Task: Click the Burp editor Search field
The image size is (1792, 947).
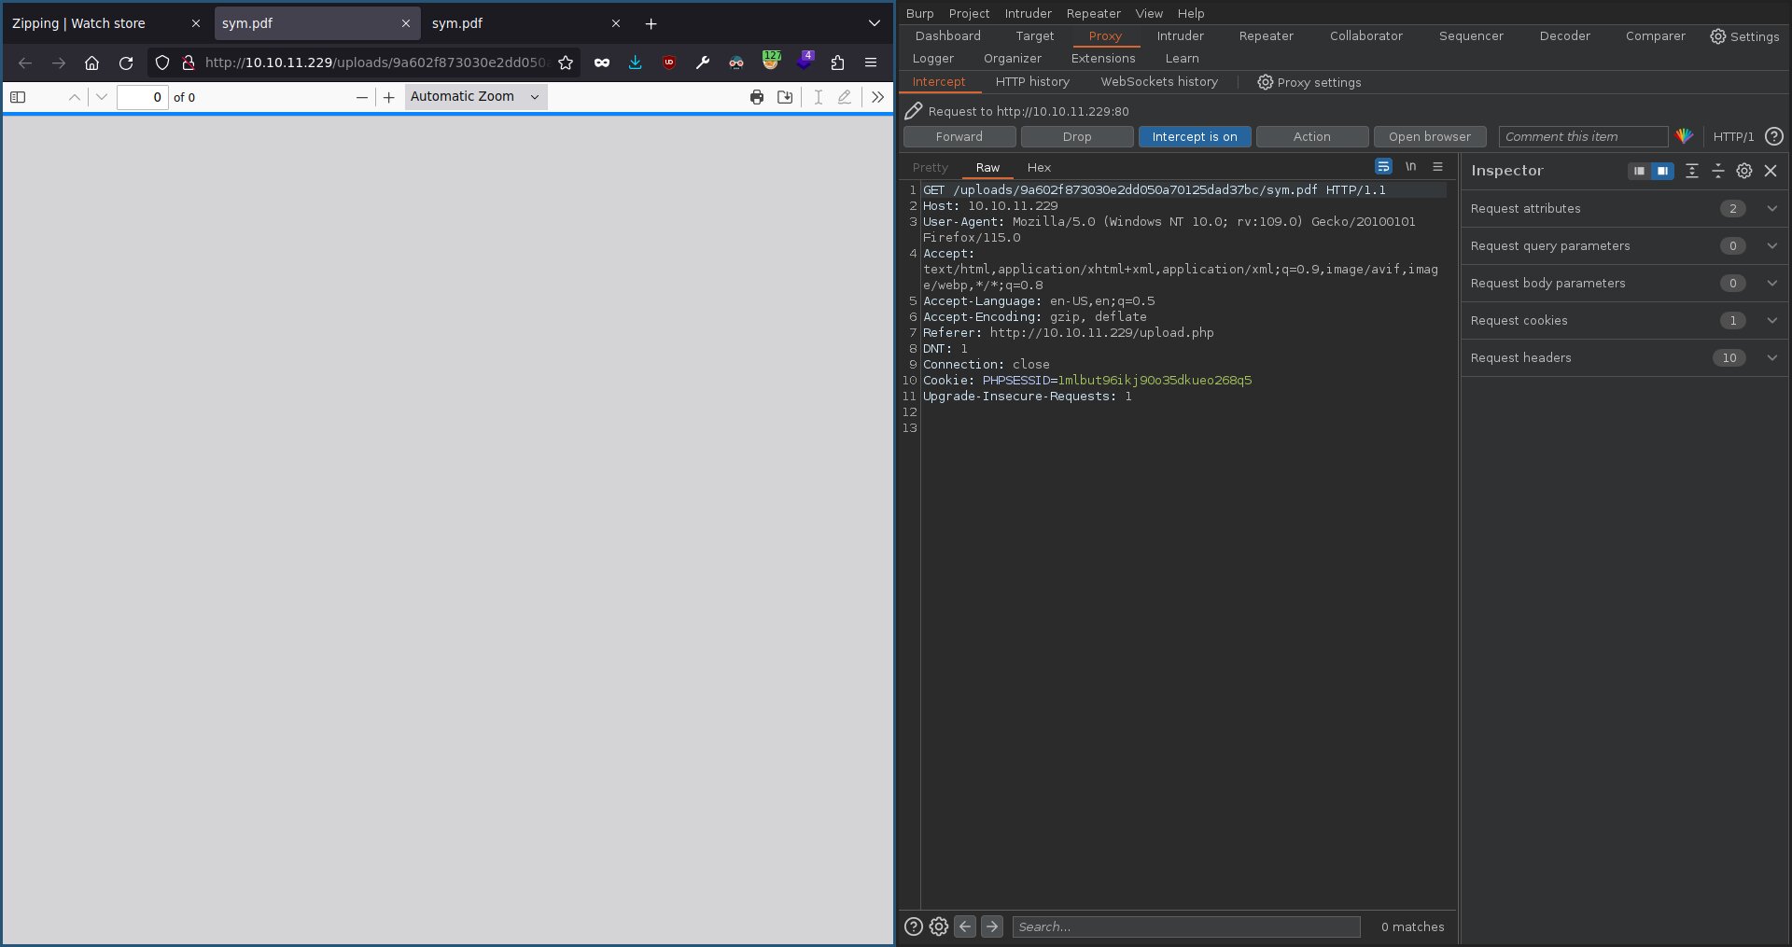Action: (x=1186, y=926)
